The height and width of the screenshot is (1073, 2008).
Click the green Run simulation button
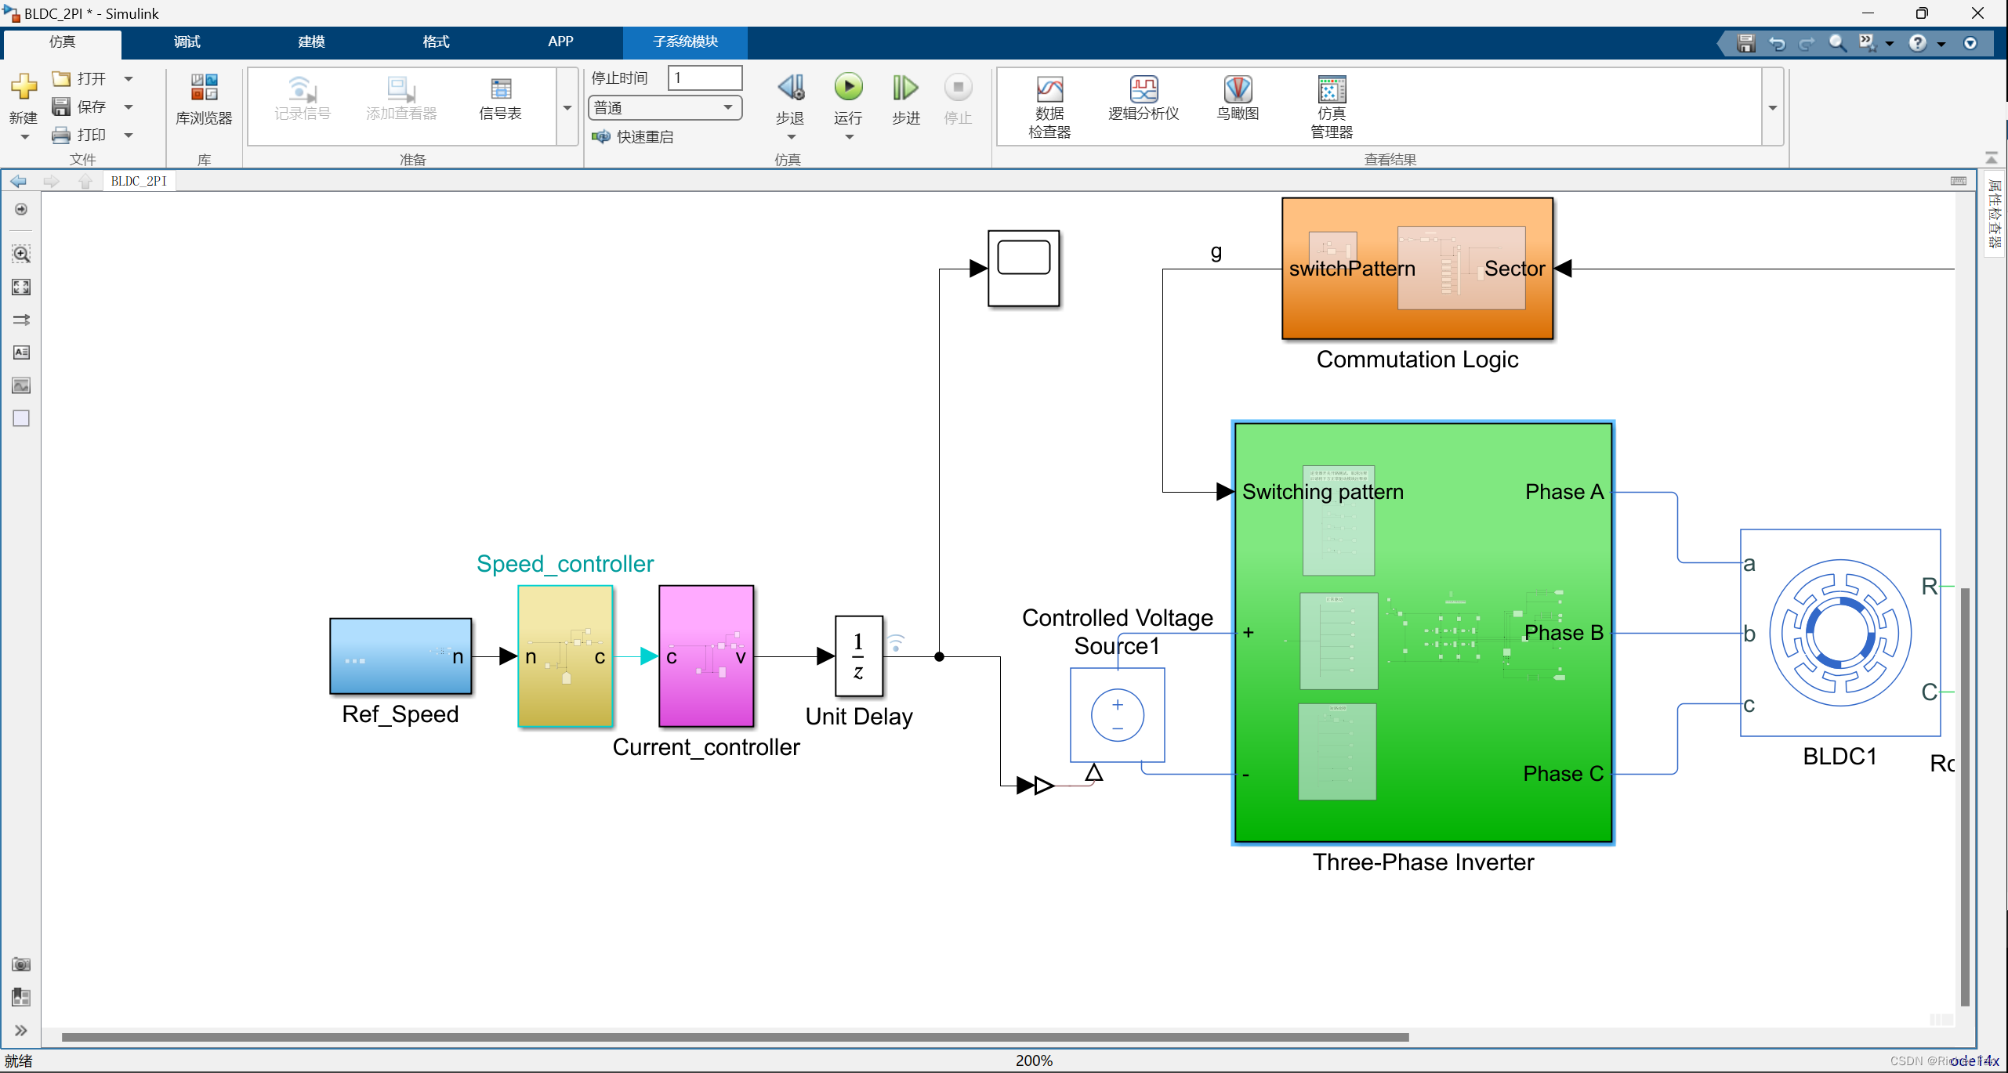tap(848, 88)
